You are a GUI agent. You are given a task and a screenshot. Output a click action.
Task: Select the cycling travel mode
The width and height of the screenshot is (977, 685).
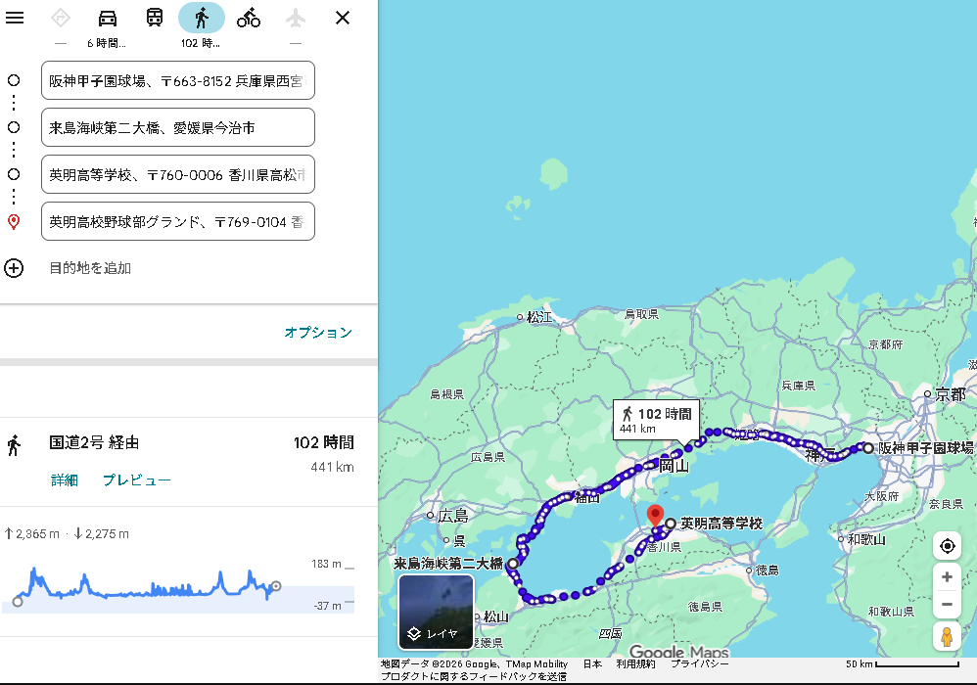pyautogui.click(x=249, y=18)
